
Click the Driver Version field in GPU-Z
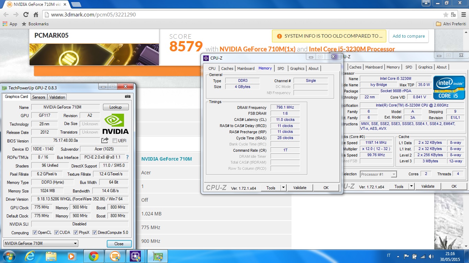pyautogui.click(x=80, y=199)
